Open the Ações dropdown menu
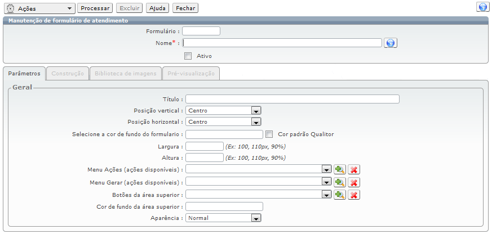The image size is (492, 234). coord(39,8)
